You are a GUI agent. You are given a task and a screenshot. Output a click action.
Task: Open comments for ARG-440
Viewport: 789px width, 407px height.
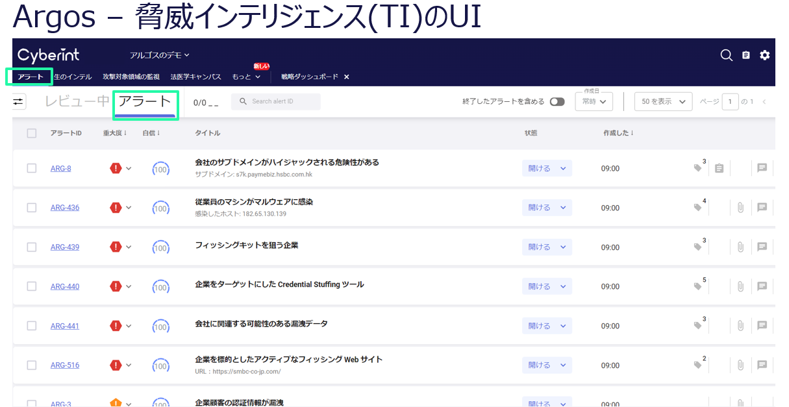762,286
